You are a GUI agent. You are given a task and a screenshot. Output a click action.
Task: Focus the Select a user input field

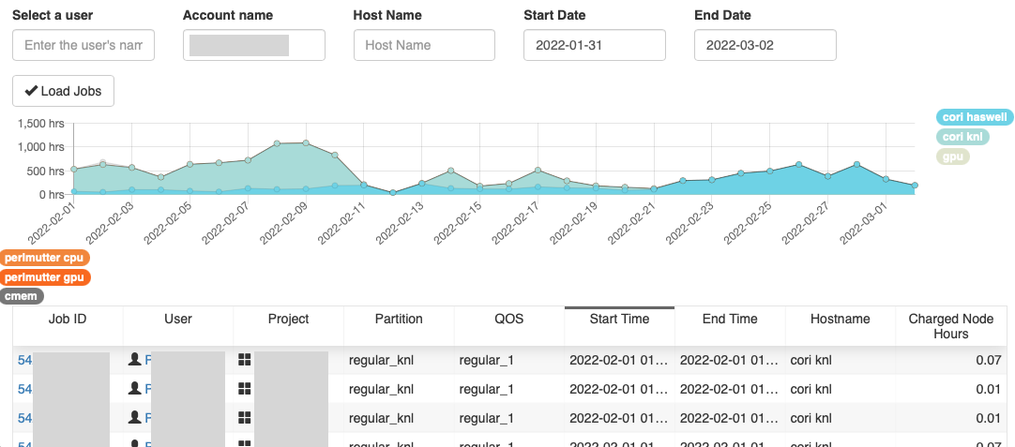tap(83, 45)
